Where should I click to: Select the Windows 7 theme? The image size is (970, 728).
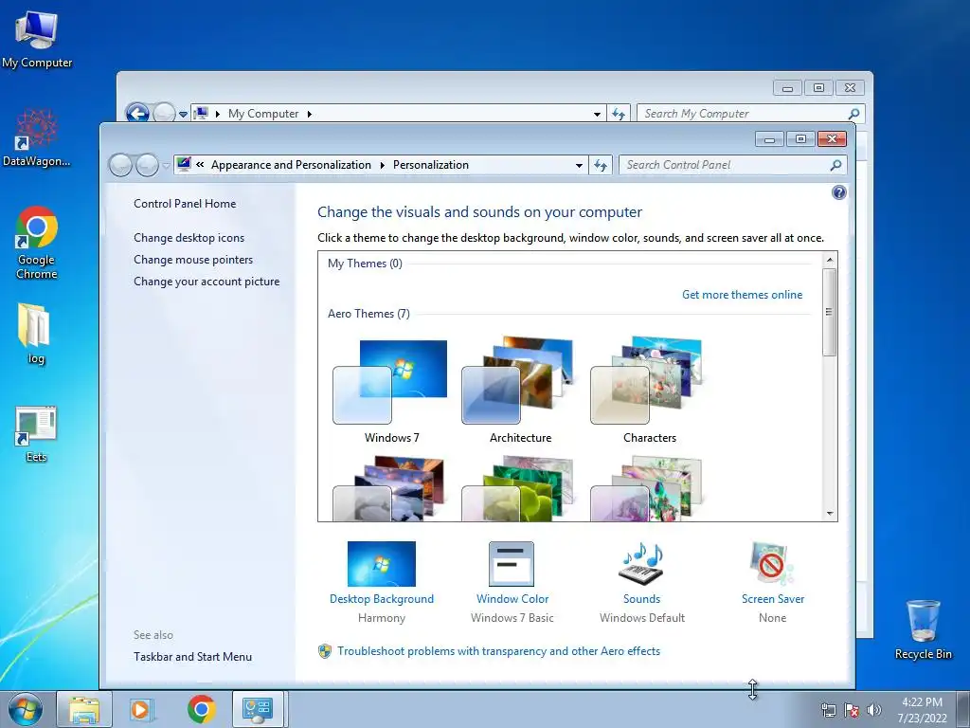[390, 391]
